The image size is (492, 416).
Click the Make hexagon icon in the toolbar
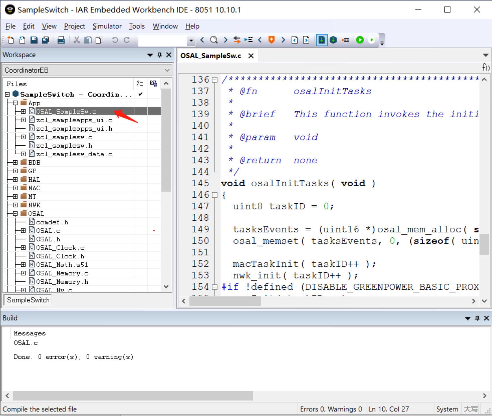[x=333, y=40]
